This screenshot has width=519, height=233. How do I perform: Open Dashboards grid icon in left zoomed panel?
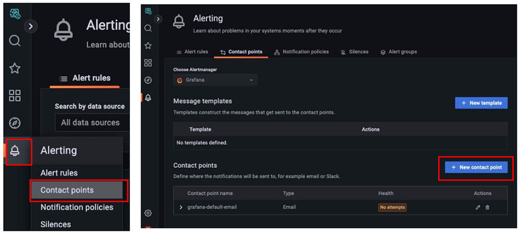(15, 96)
